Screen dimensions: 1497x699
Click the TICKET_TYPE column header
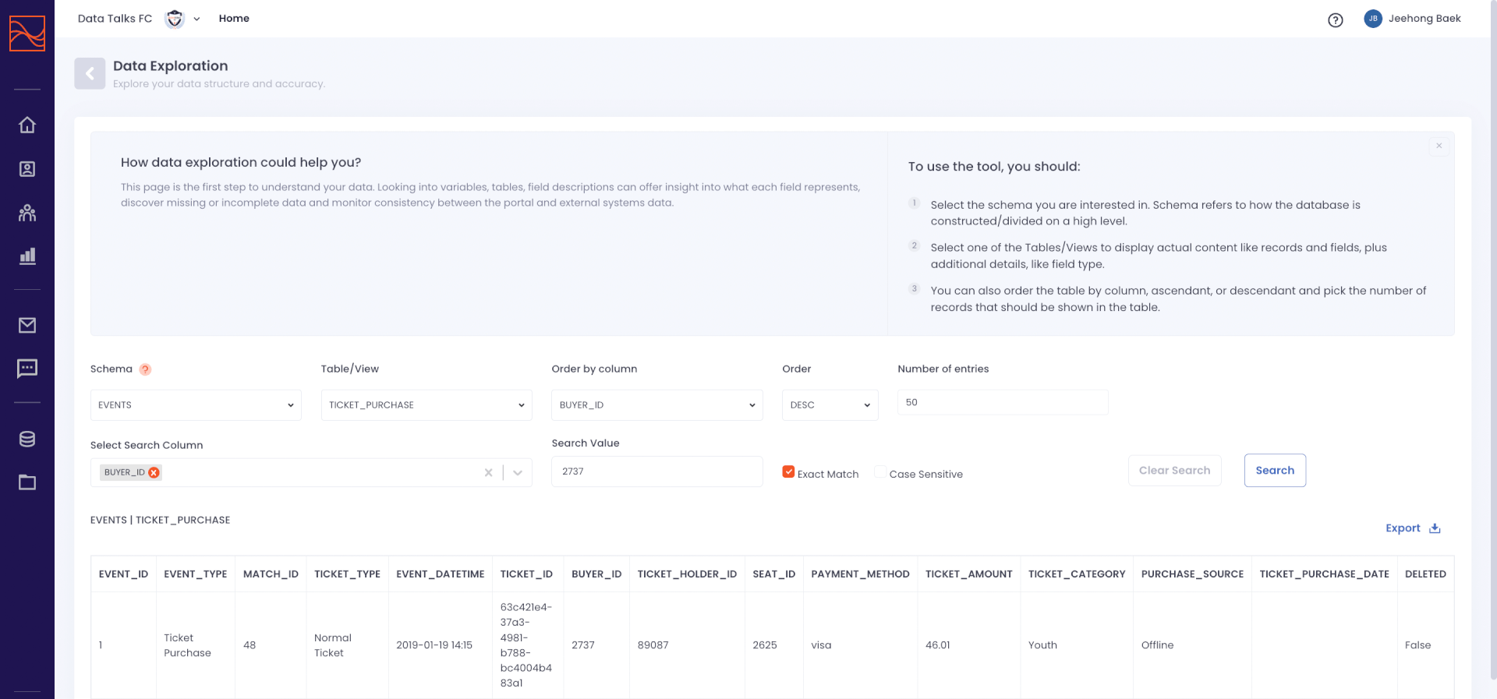tap(347, 574)
